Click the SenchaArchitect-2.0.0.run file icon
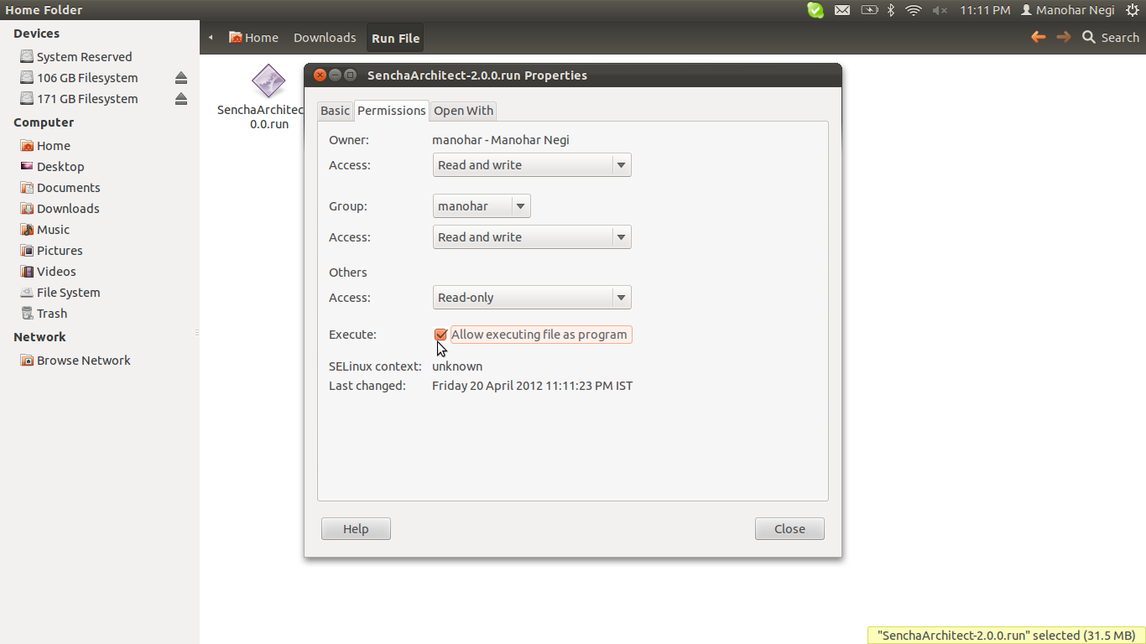Screen dimensions: 1146x644 pyautogui.click(x=268, y=80)
